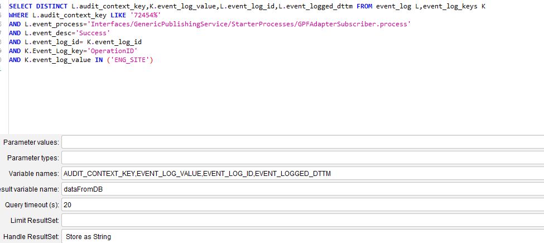Click the 'OperationID' key condition line

(x=73, y=51)
